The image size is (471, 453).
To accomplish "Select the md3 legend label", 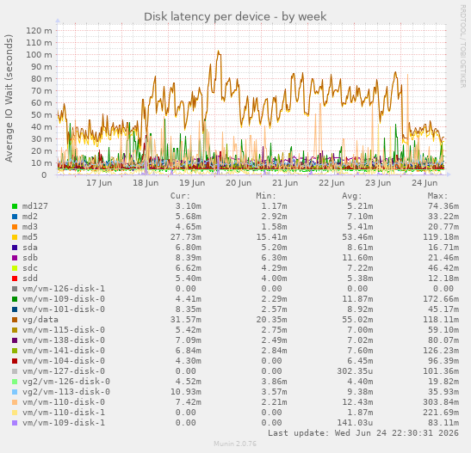I will (x=30, y=227).
